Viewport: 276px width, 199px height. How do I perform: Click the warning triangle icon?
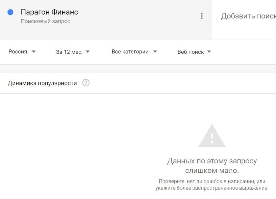212,136
